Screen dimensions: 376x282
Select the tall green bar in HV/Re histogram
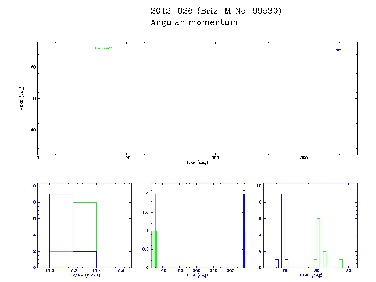pyautogui.click(x=84, y=235)
